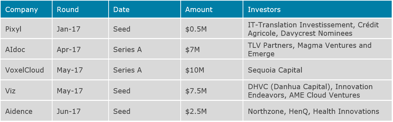Select the Date column header
Screen dimensions: 393x122
tap(144, 9)
